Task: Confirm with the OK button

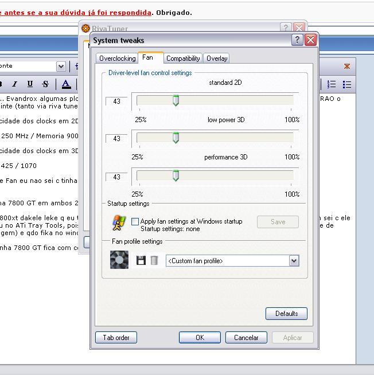Action: coord(200,338)
